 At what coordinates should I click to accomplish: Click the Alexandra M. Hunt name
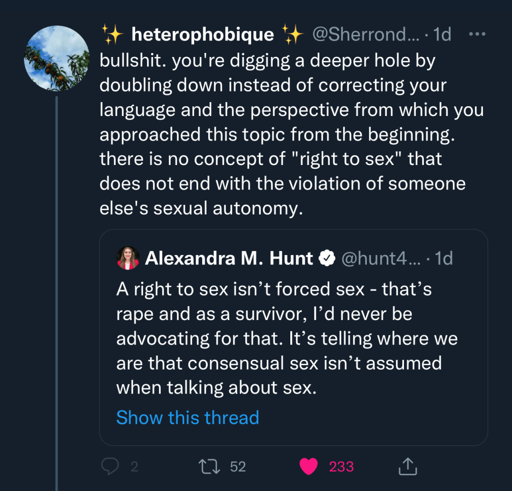[x=229, y=258]
